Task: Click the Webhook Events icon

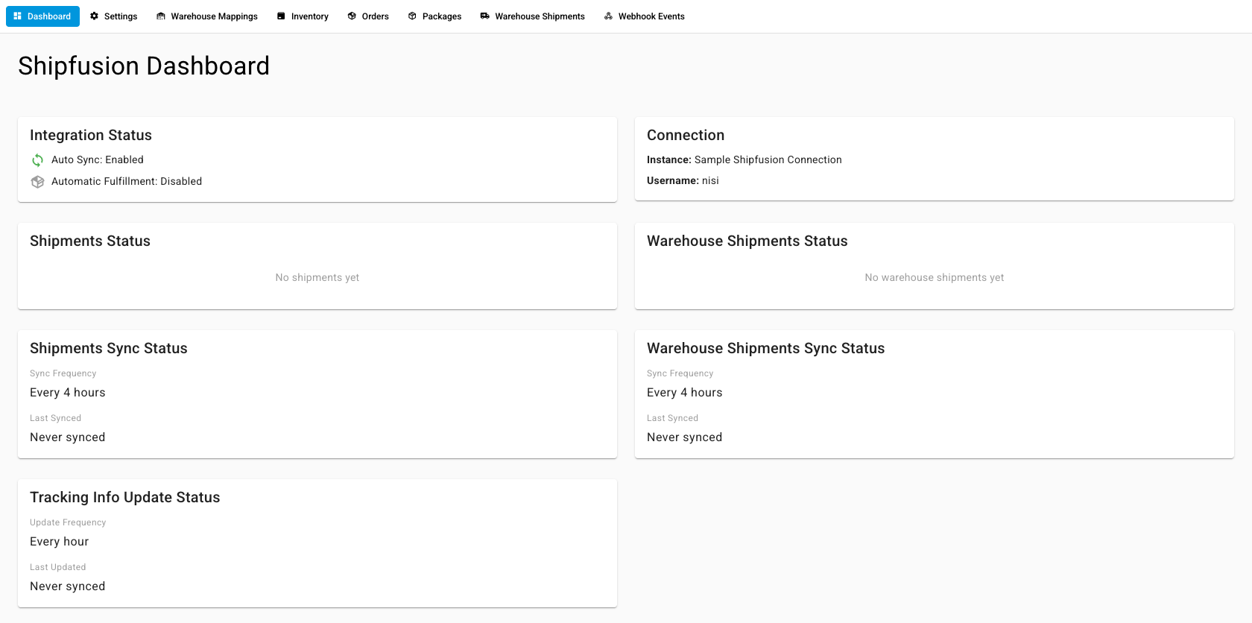Action: click(609, 16)
